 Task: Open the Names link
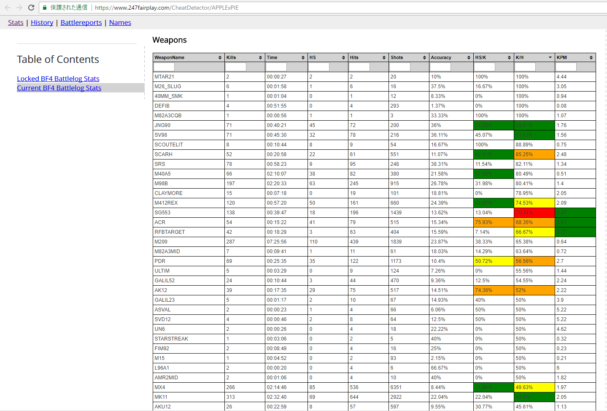click(x=120, y=22)
